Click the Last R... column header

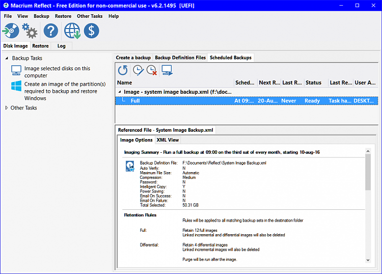click(292, 83)
